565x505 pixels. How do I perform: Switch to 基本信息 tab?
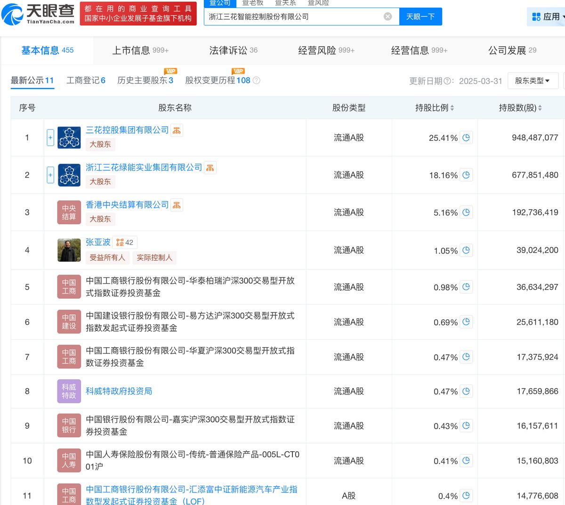(x=48, y=50)
